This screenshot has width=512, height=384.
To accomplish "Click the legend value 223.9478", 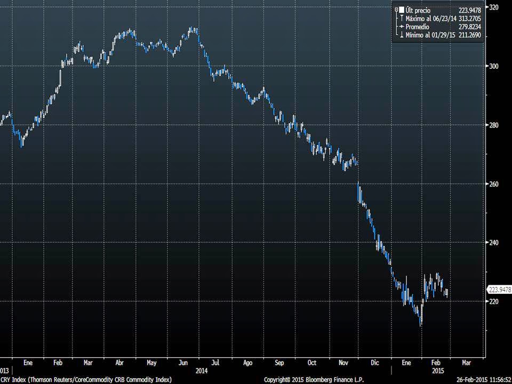I will (469, 11).
